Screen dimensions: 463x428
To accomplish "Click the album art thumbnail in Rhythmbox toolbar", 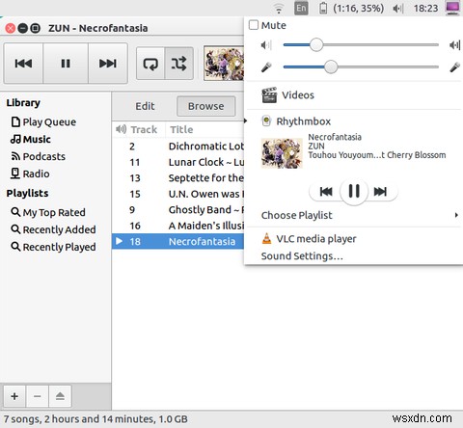I will pyautogui.click(x=224, y=64).
